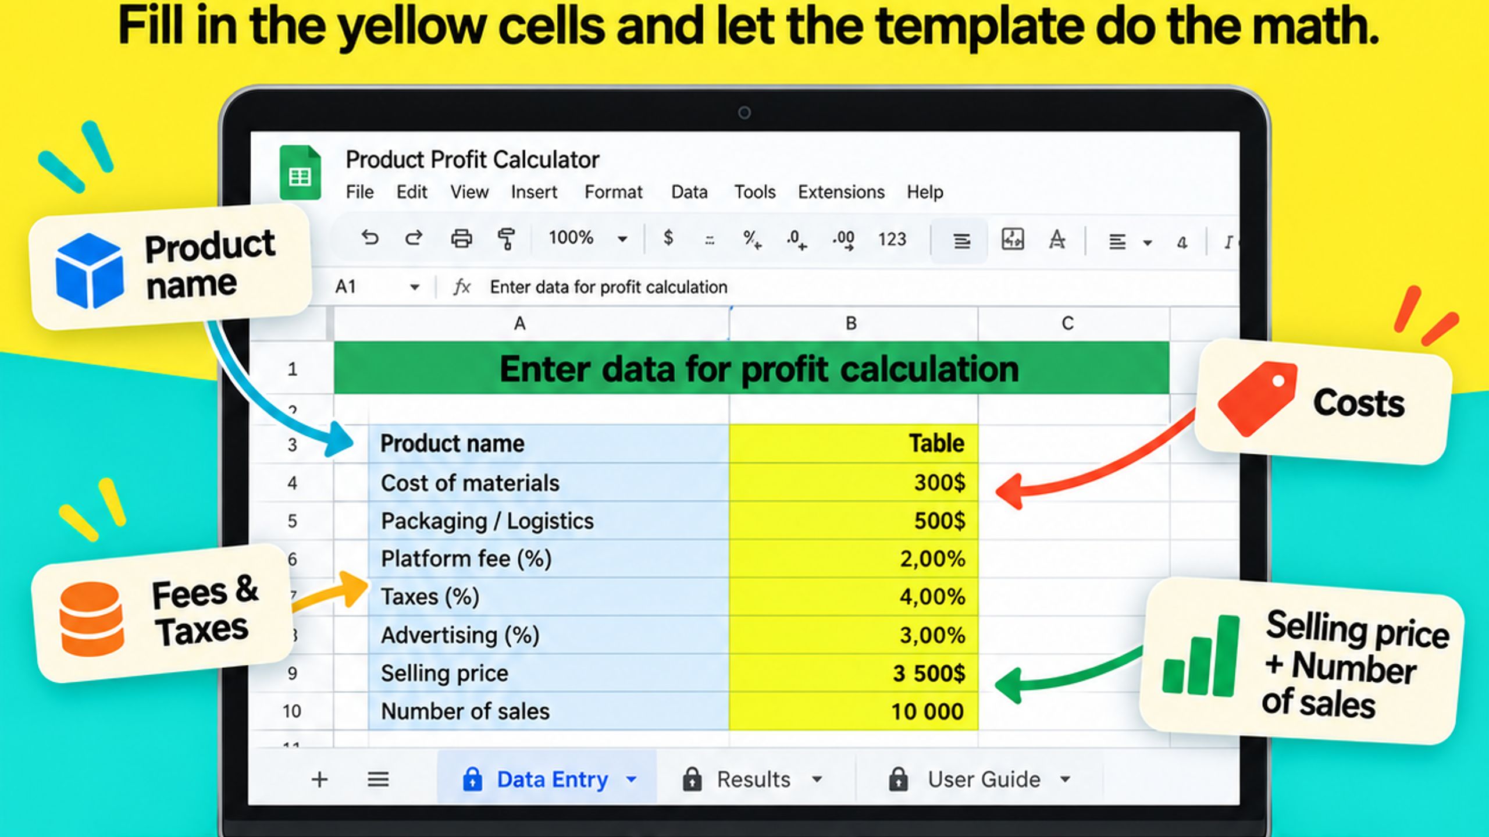Click the redo arrow icon
Viewport: 1489px width, 837px height.
click(x=414, y=238)
